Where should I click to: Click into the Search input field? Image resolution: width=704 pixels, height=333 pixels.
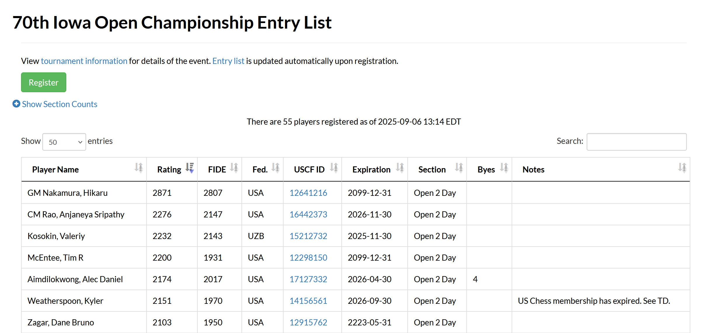point(637,142)
